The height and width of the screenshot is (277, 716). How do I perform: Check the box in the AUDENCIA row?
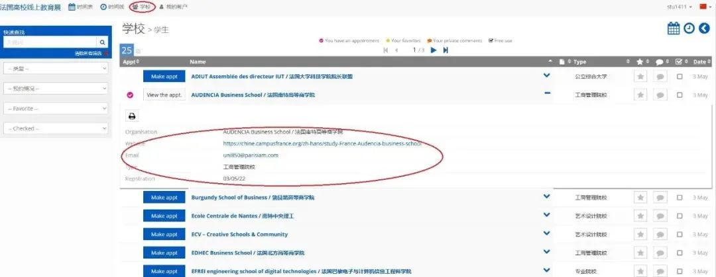[680, 95]
